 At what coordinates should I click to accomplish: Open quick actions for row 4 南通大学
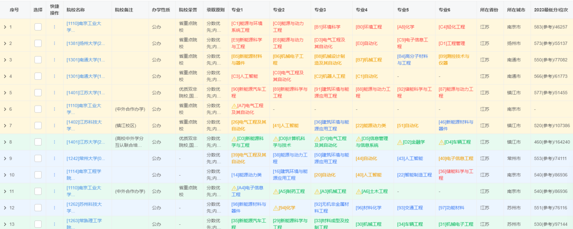click(54, 76)
